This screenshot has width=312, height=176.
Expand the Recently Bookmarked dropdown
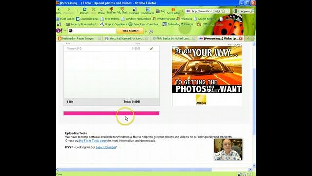pos(97,24)
